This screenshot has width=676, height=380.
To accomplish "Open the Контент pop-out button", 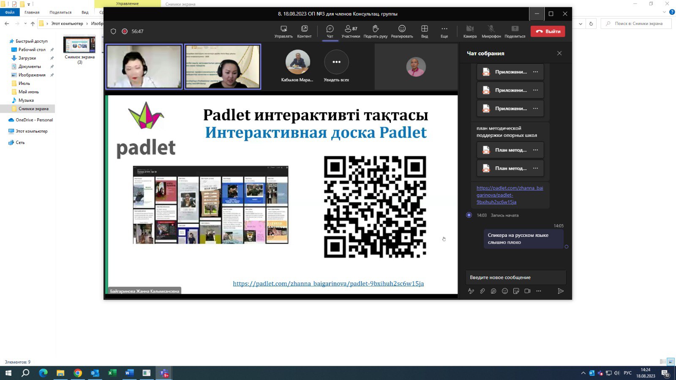I will point(304,32).
